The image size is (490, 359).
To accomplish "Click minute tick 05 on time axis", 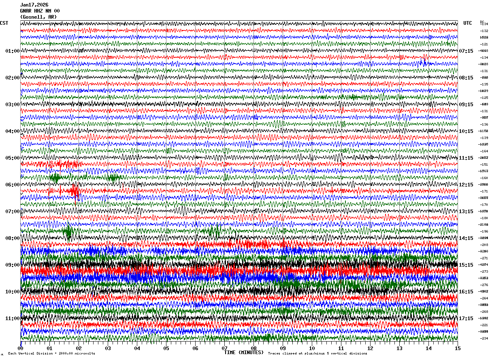I will (x=166, y=348).
